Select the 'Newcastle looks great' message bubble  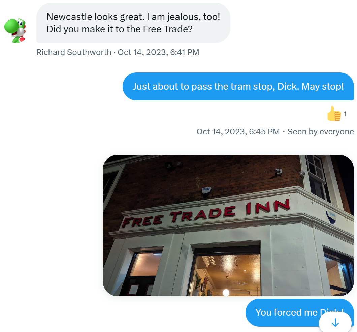133,23
